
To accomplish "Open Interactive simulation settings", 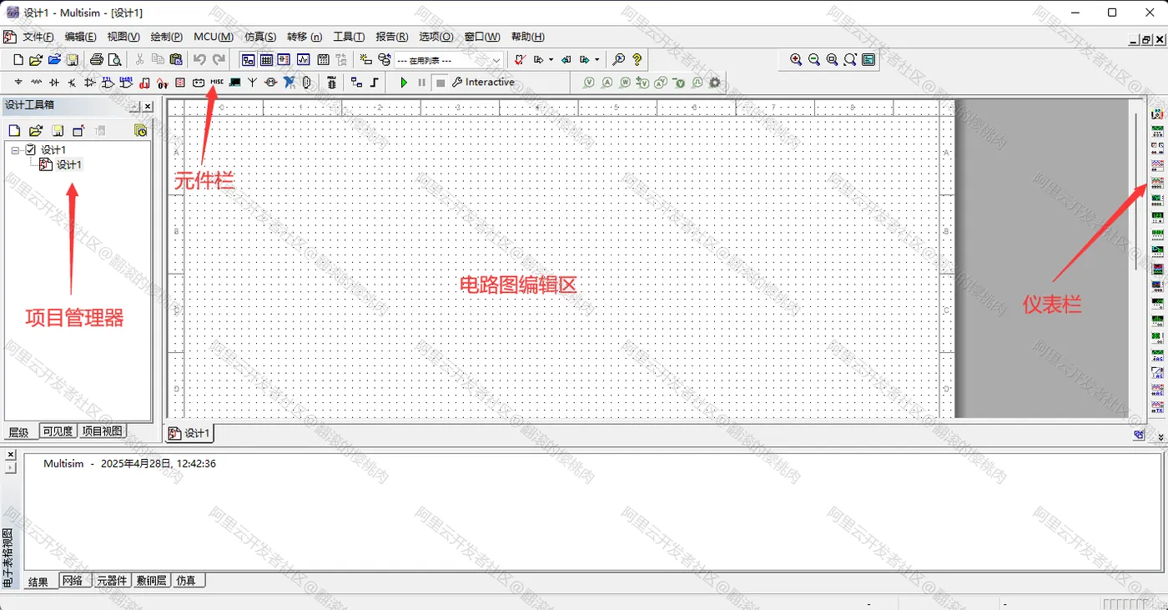I will (483, 82).
